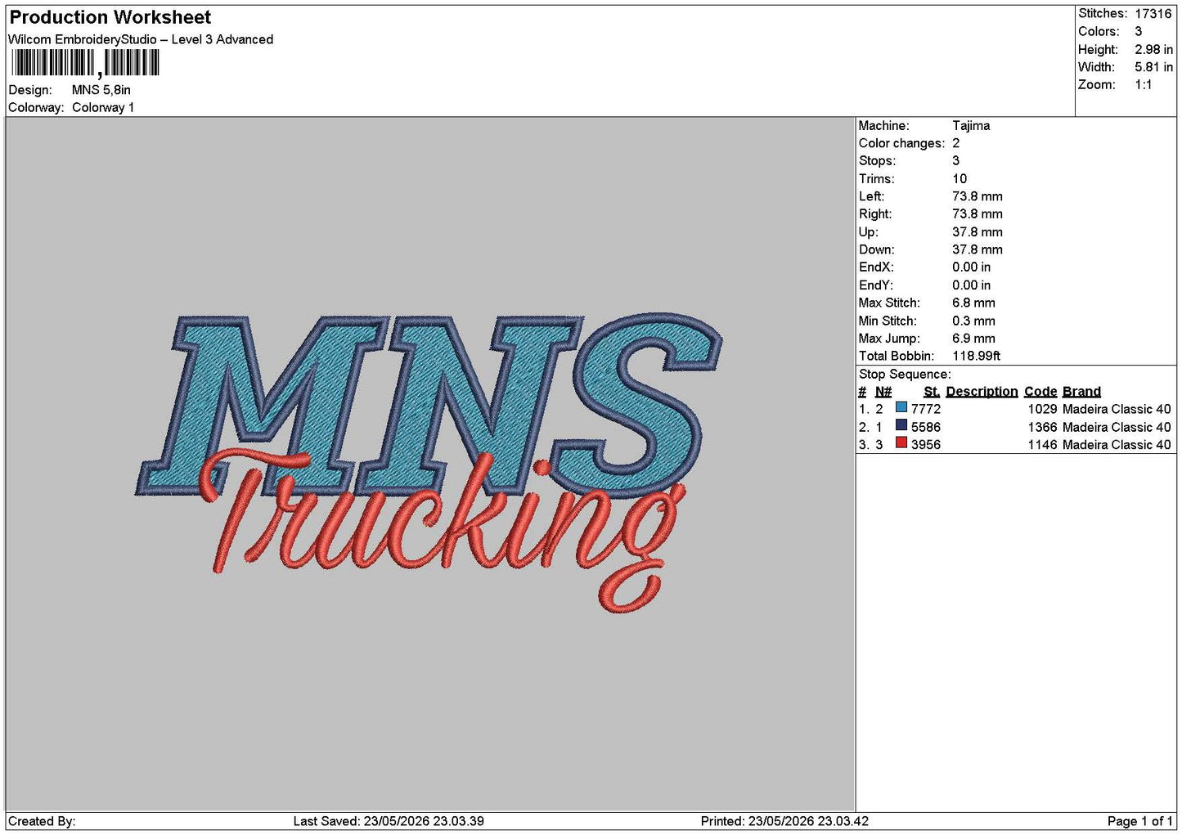This screenshot has width=1182, height=835.
Task: Click the machine value 'Tajima'
Action: pyautogui.click(x=971, y=126)
